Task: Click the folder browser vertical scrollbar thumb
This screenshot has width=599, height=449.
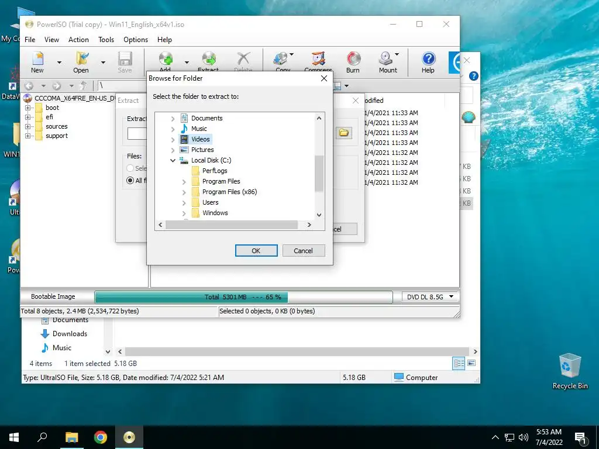Action: coord(319,173)
